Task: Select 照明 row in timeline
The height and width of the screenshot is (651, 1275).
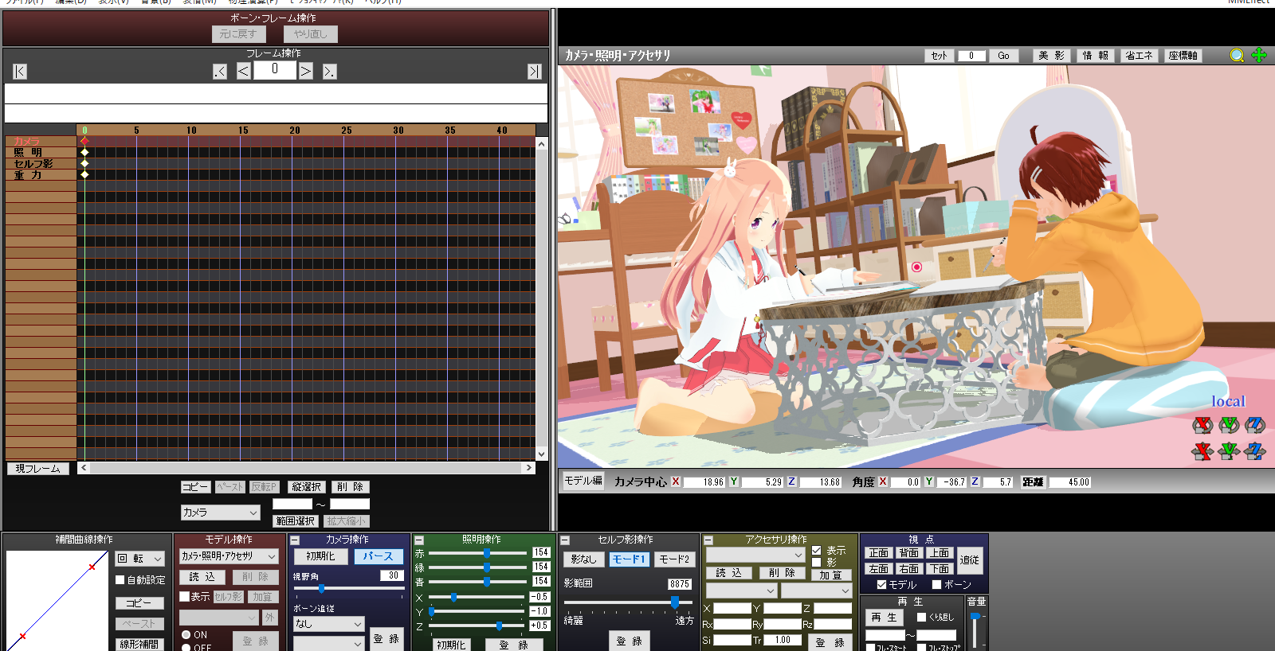Action: (41, 152)
